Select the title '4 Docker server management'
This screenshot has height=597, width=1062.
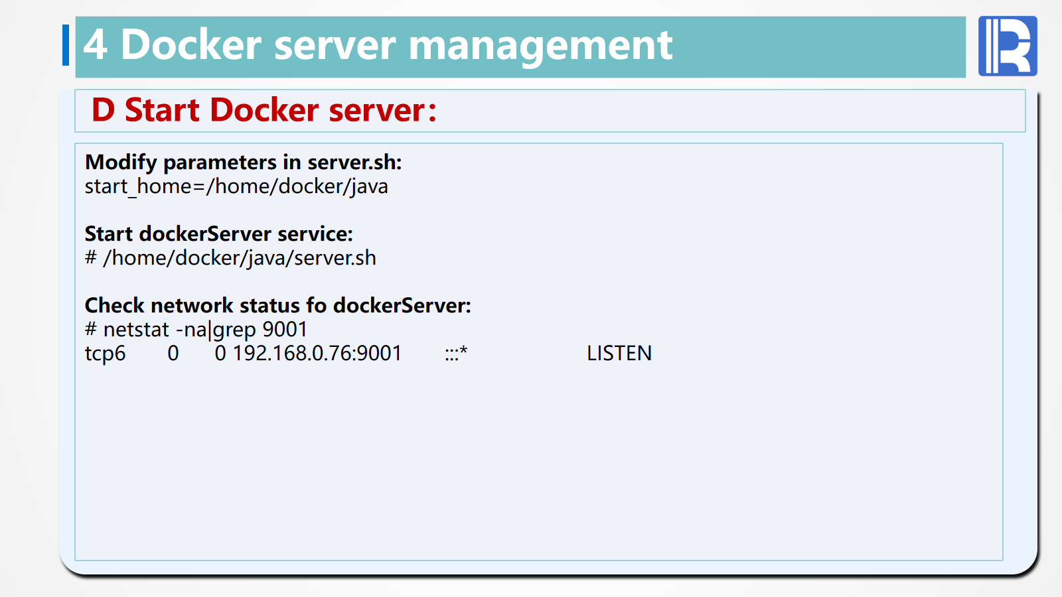[377, 45]
